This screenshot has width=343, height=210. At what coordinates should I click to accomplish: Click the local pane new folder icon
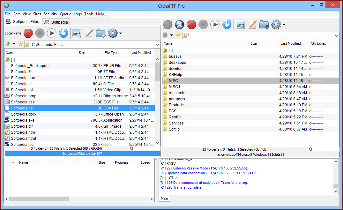point(101,33)
